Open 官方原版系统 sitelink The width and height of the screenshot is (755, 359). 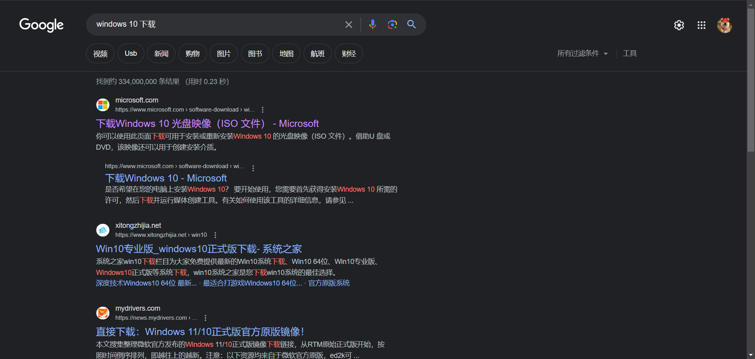[x=329, y=283]
